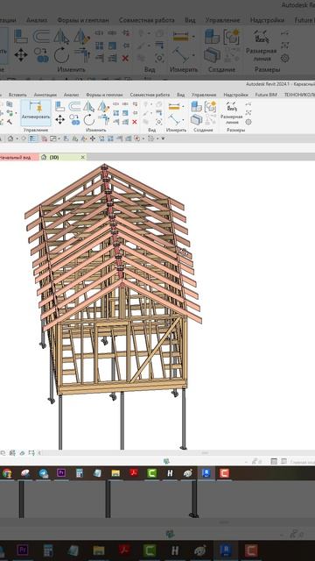Close the {3D} view tab
Screen dimensions: 315x561
[83, 157]
